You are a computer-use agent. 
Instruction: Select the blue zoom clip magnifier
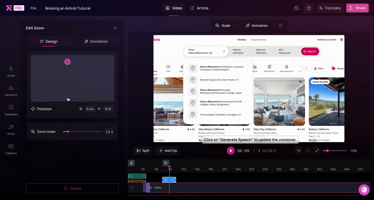point(166,180)
